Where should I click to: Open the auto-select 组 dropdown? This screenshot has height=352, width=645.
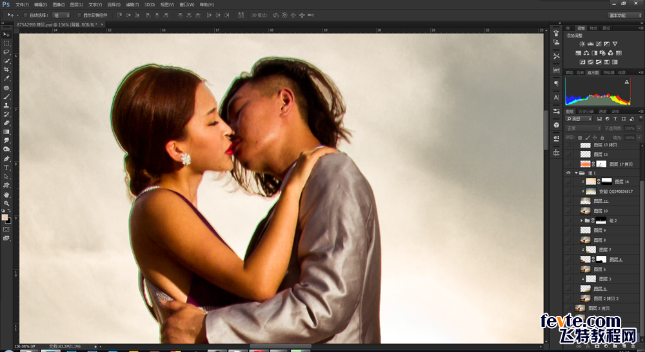tap(61, 15)
